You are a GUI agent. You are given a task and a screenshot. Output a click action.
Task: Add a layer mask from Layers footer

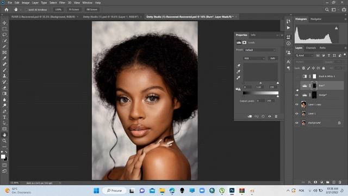pyautogui.click(x=315, y=182)
